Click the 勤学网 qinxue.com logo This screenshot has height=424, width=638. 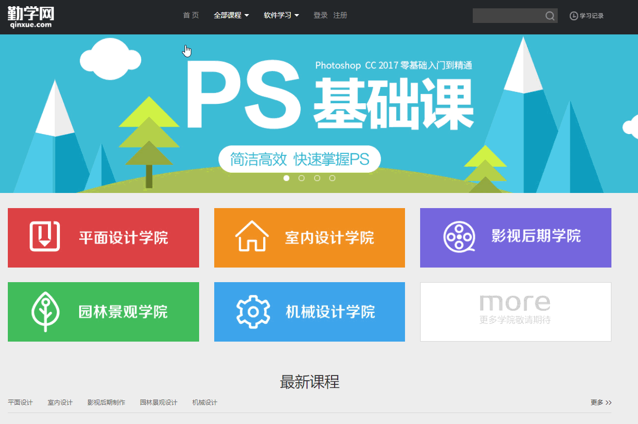coord(31,17)
